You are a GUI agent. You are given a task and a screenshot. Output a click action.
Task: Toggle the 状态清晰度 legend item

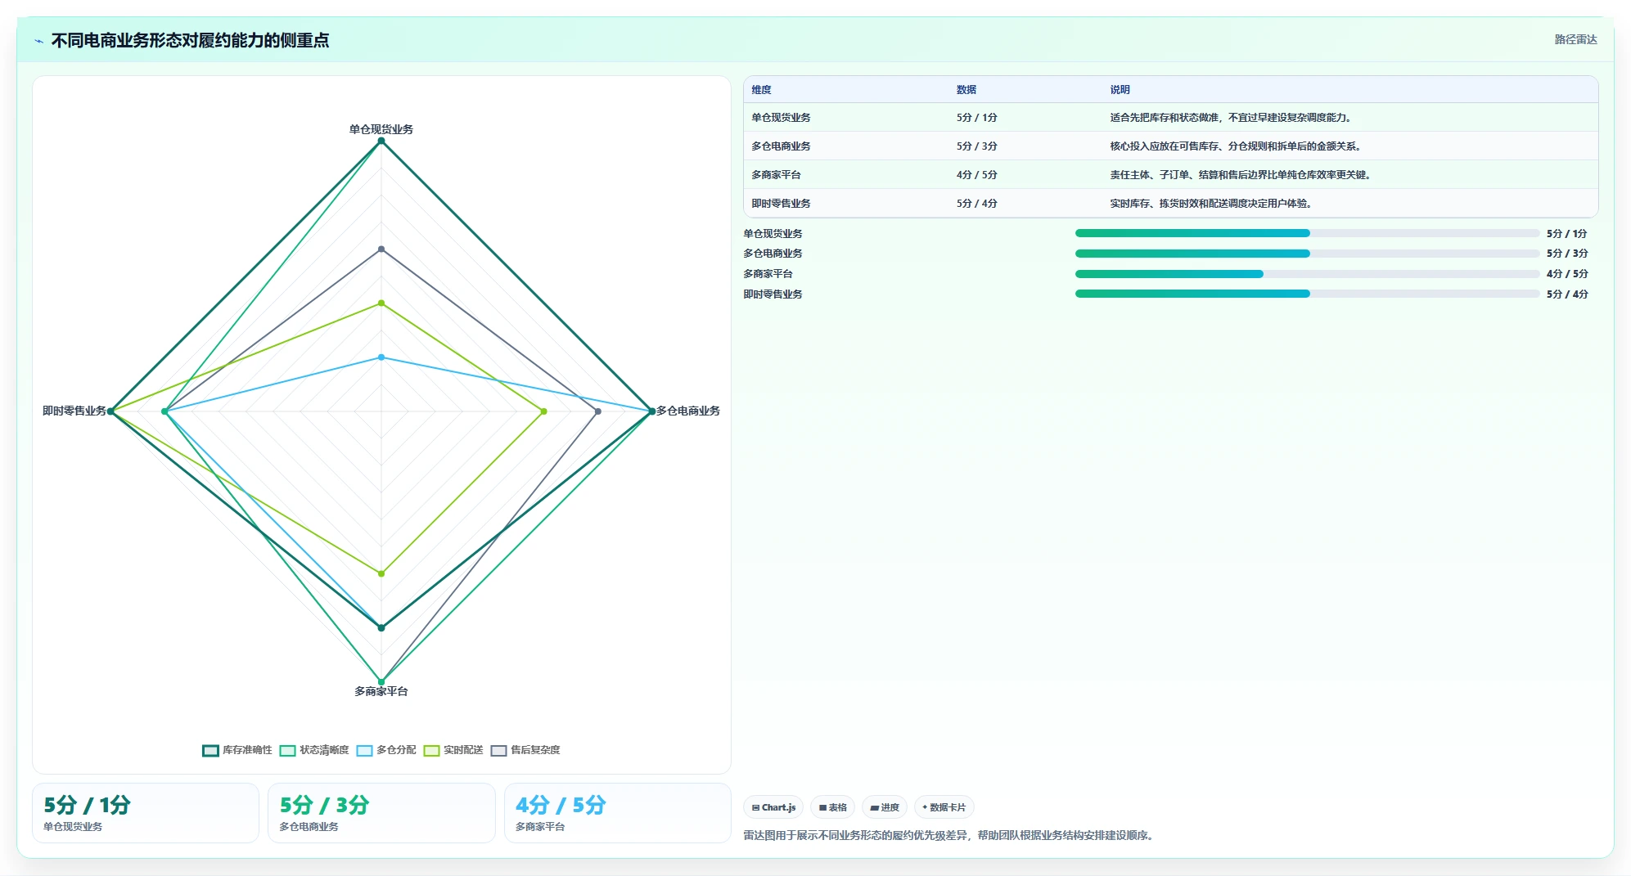tap(314, 750)
